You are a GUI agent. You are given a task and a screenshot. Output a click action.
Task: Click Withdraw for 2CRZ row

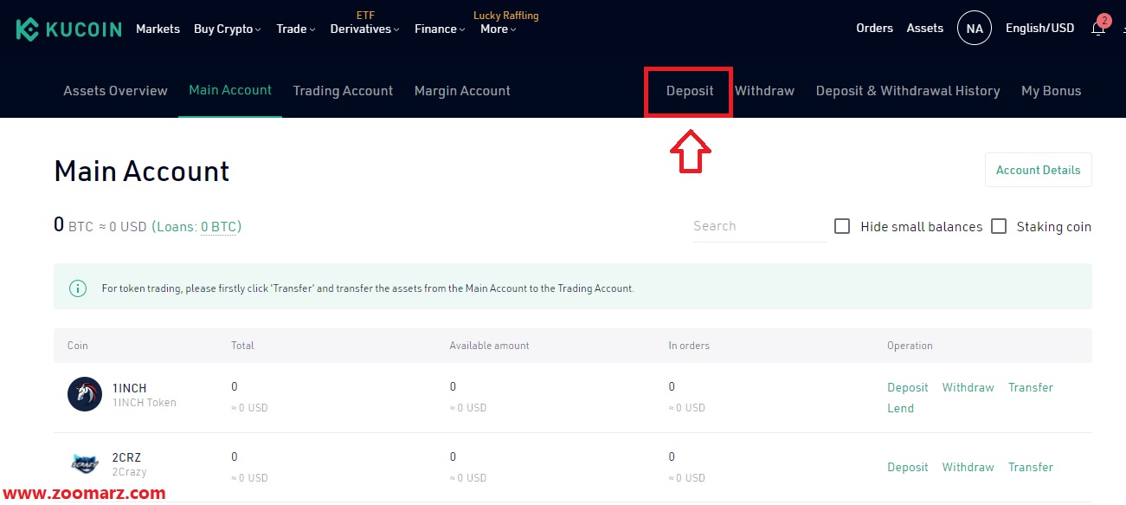coord(968,467)
